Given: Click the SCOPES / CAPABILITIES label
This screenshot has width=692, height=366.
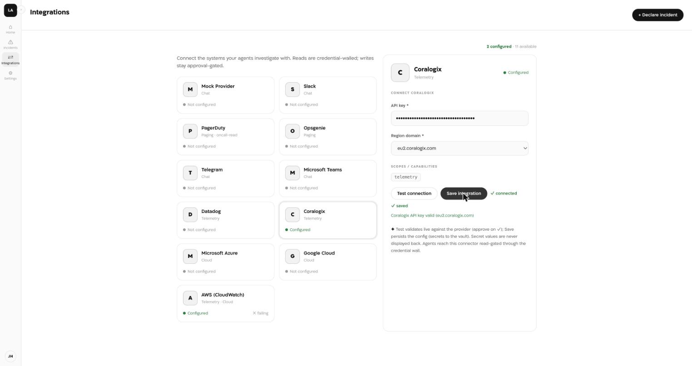Looking at the screenshot, I should (414, 167).
